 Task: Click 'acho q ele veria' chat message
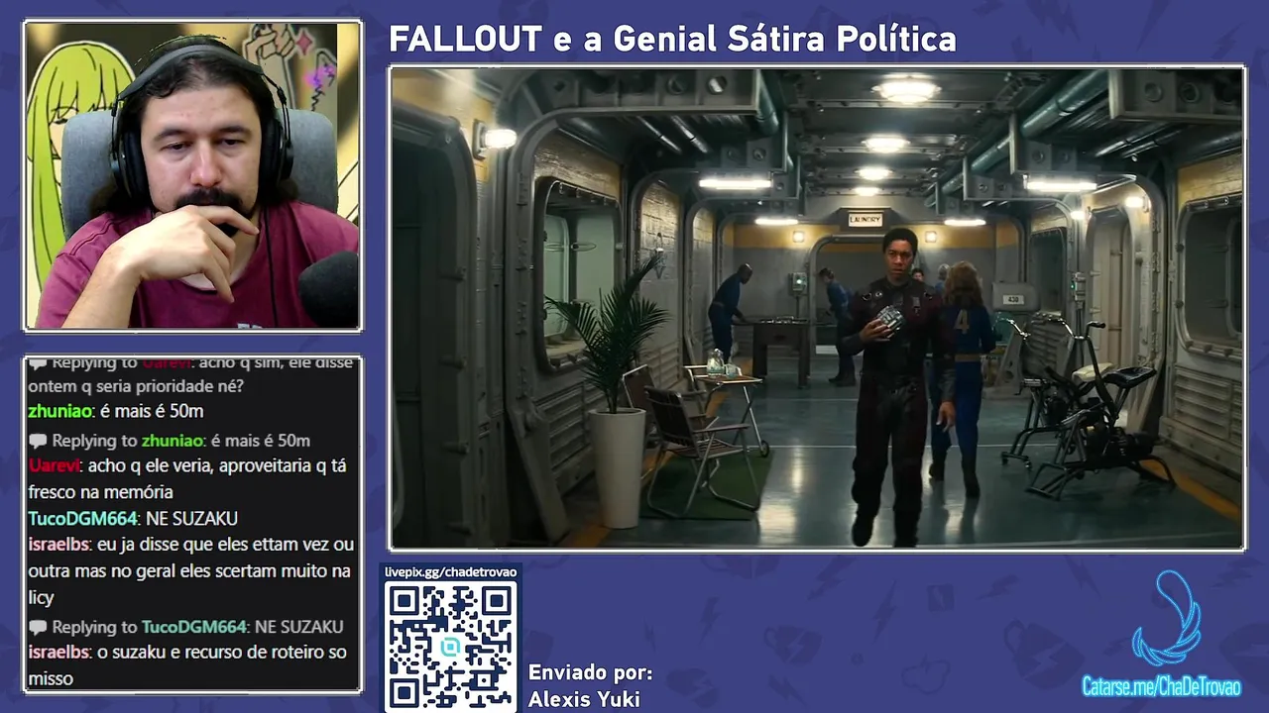click(186, 478)
